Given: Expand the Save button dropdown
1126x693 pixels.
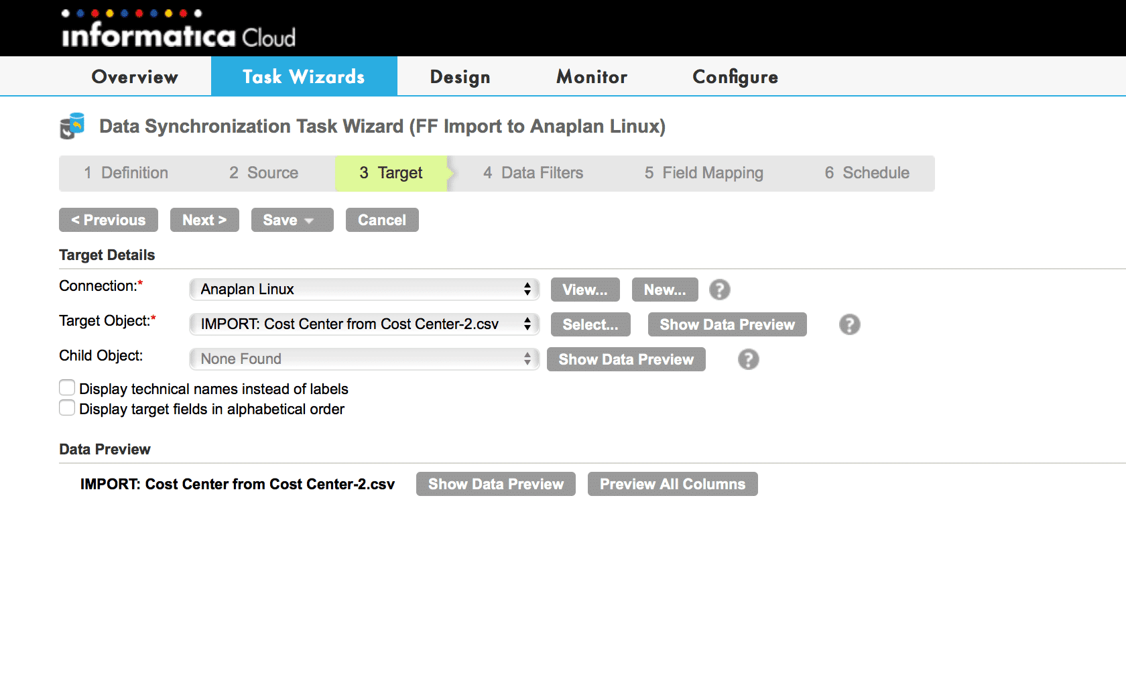Looking at the screenshot, I should pos(309,220).
